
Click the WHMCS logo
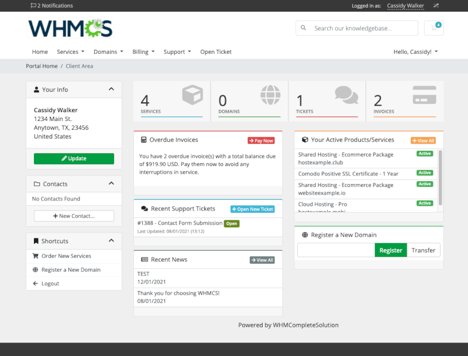tap(70, 28)
